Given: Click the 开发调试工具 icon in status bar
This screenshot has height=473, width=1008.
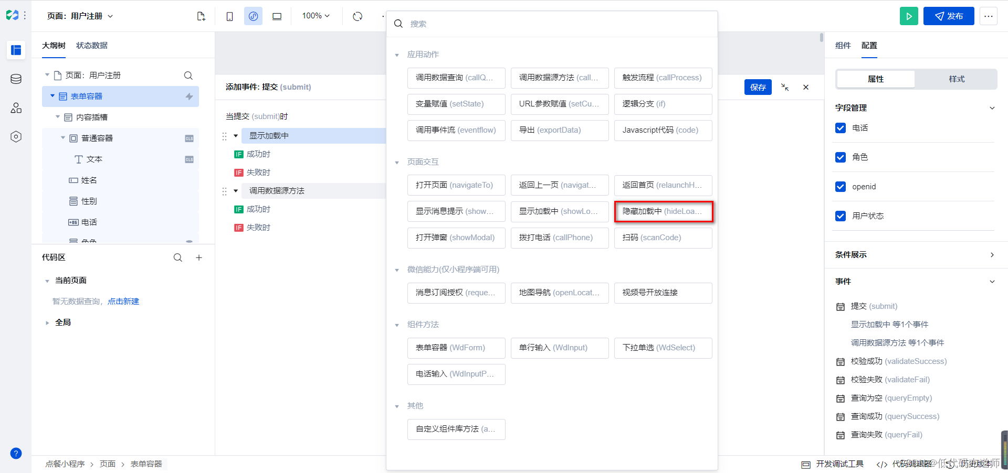Looking at the screenshot, I should click(806, 465).
